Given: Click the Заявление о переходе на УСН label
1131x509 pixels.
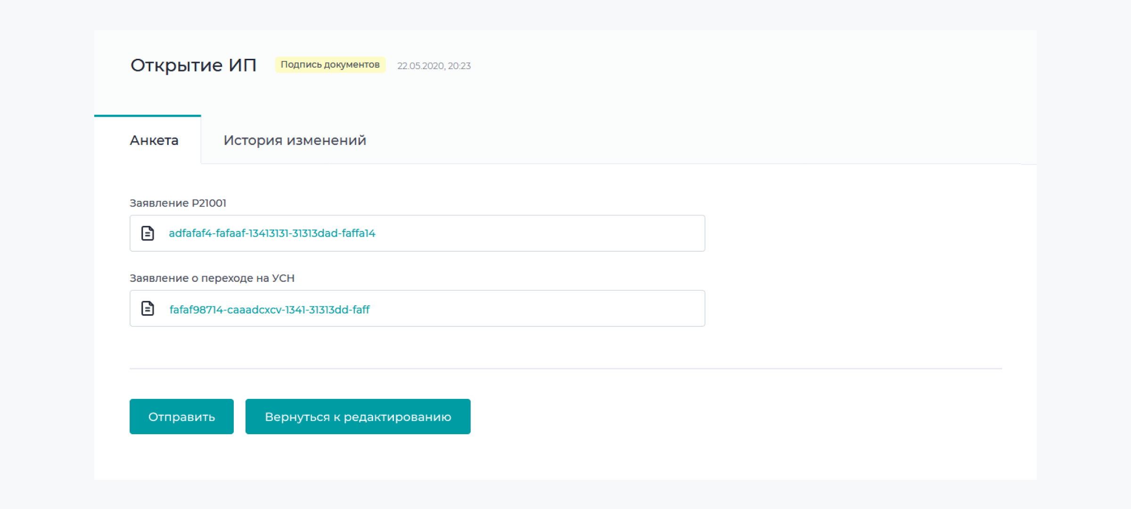Looking at the screenshot, I should point(212,278).
